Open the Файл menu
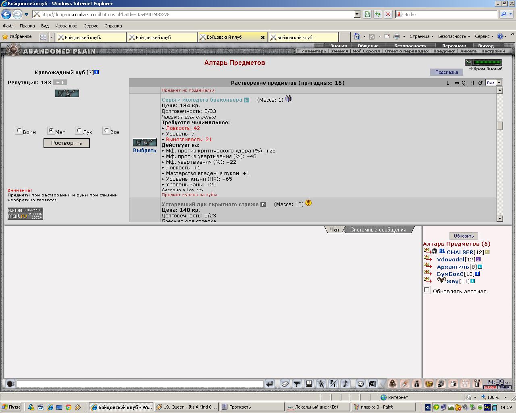516x413 pixels. 8,26
